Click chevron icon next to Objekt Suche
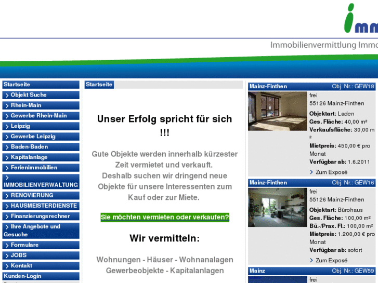378x283 pixels. point(7,96)
